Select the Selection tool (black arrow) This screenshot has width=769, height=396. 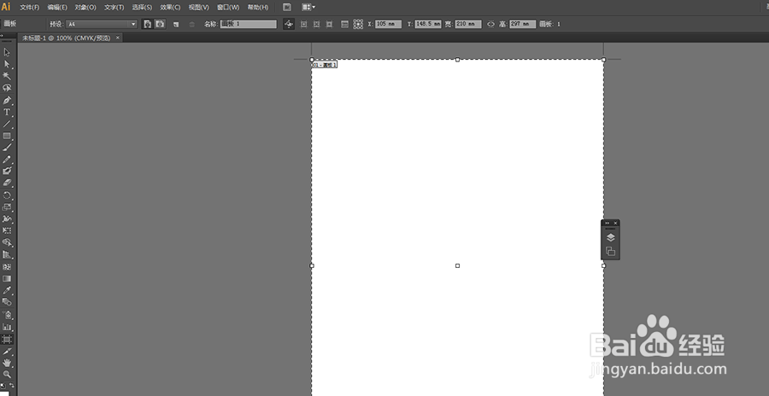pyautogui.click(x=7, y=52)
